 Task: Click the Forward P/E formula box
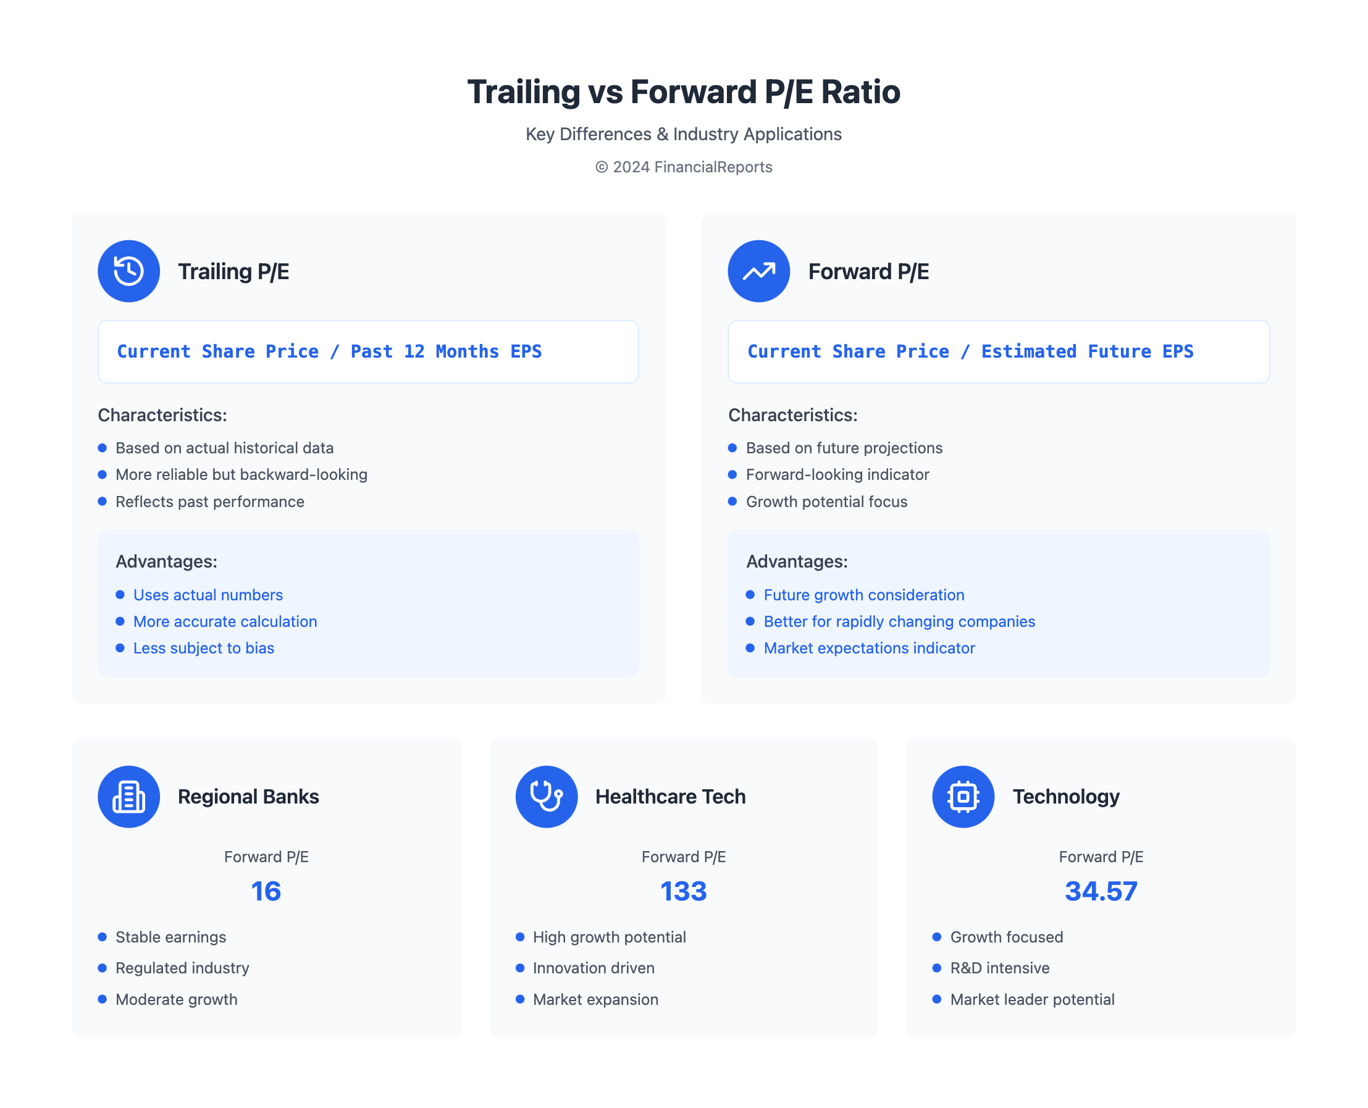point(998,351)
